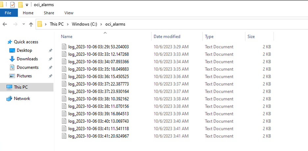Screen dimensions: 308x151
Task: Click the folder icon in the address bar
Action: pyautogui.click(x=40, y=24)
